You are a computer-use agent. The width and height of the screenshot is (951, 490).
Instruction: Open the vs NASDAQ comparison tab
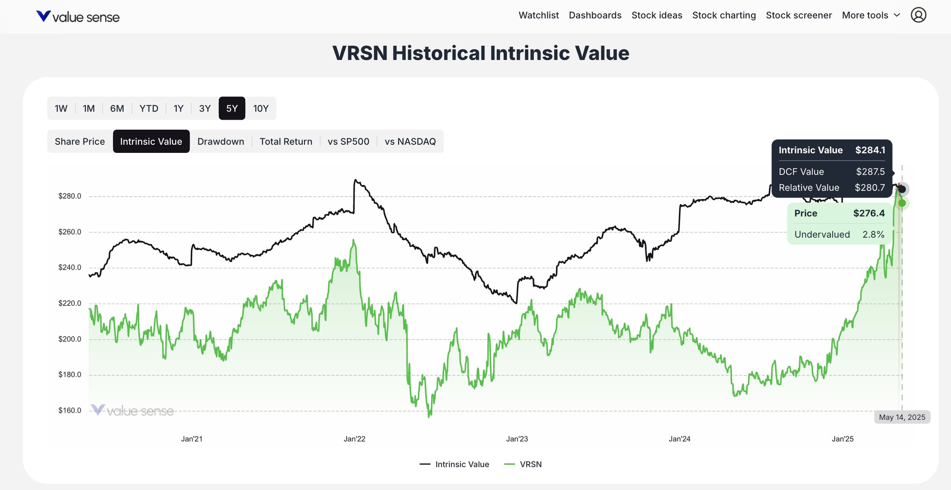(410, 141)
